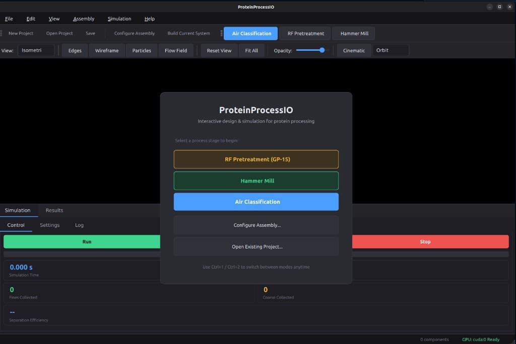The image size is (516, 344).
Task: Show the Flow Field overlay
Action: pos(175,50)
